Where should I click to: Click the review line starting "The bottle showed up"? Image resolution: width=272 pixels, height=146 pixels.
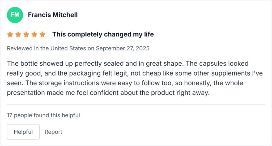pos(127,64)
